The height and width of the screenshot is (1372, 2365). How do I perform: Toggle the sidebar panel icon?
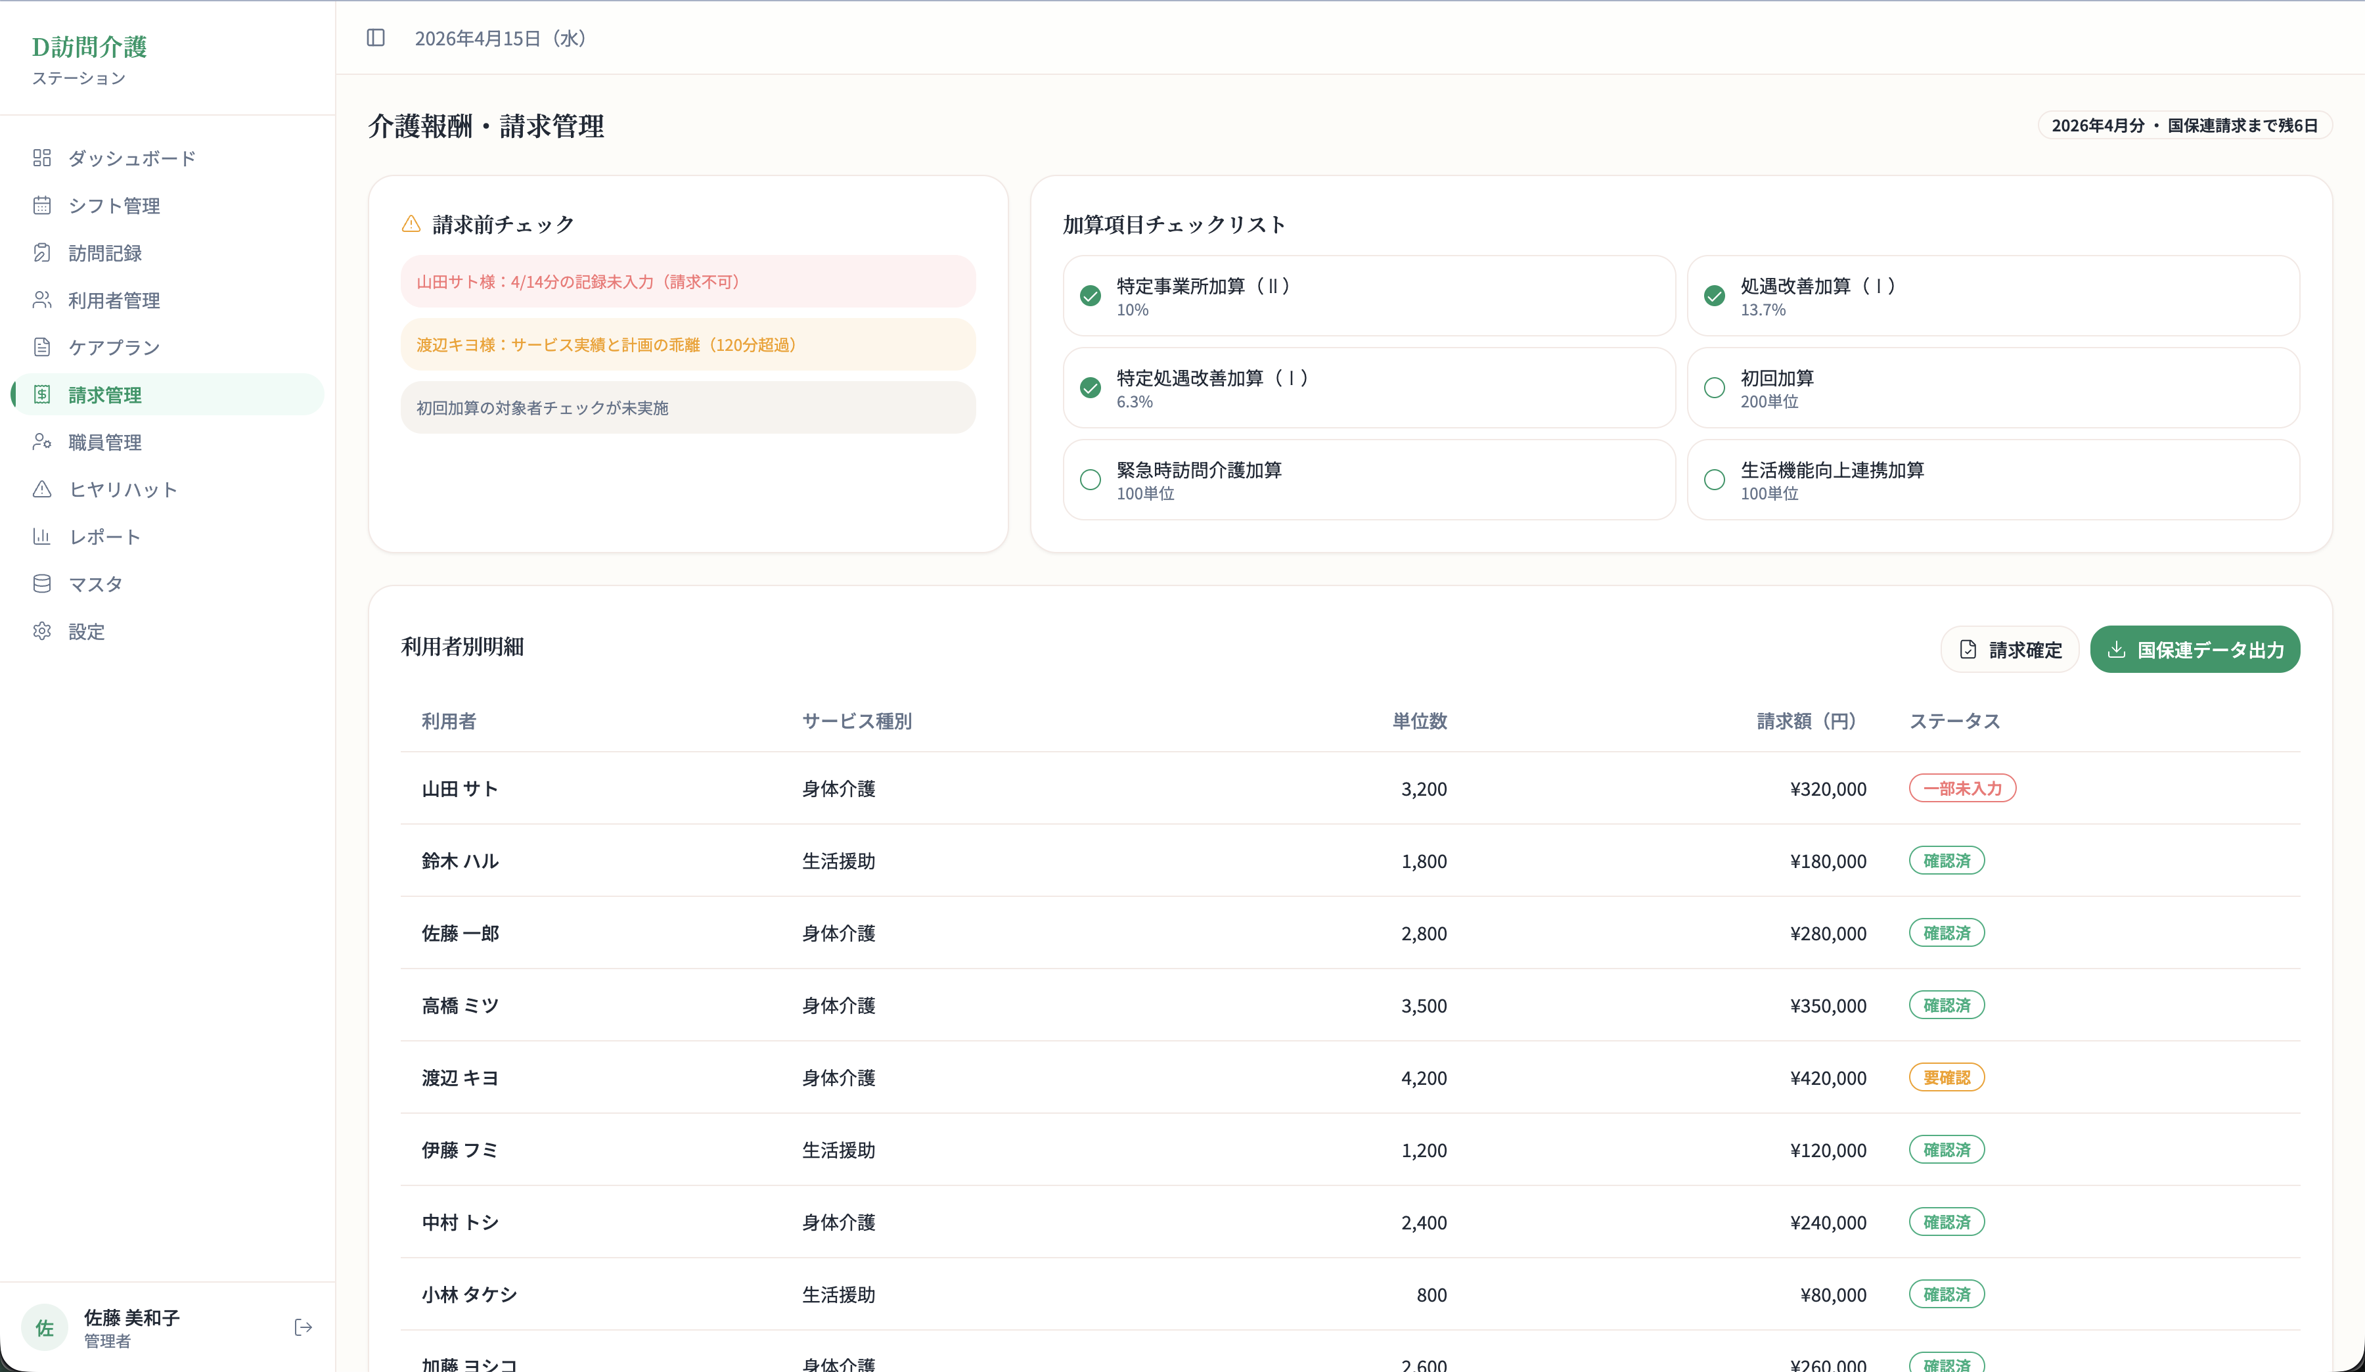375,37
